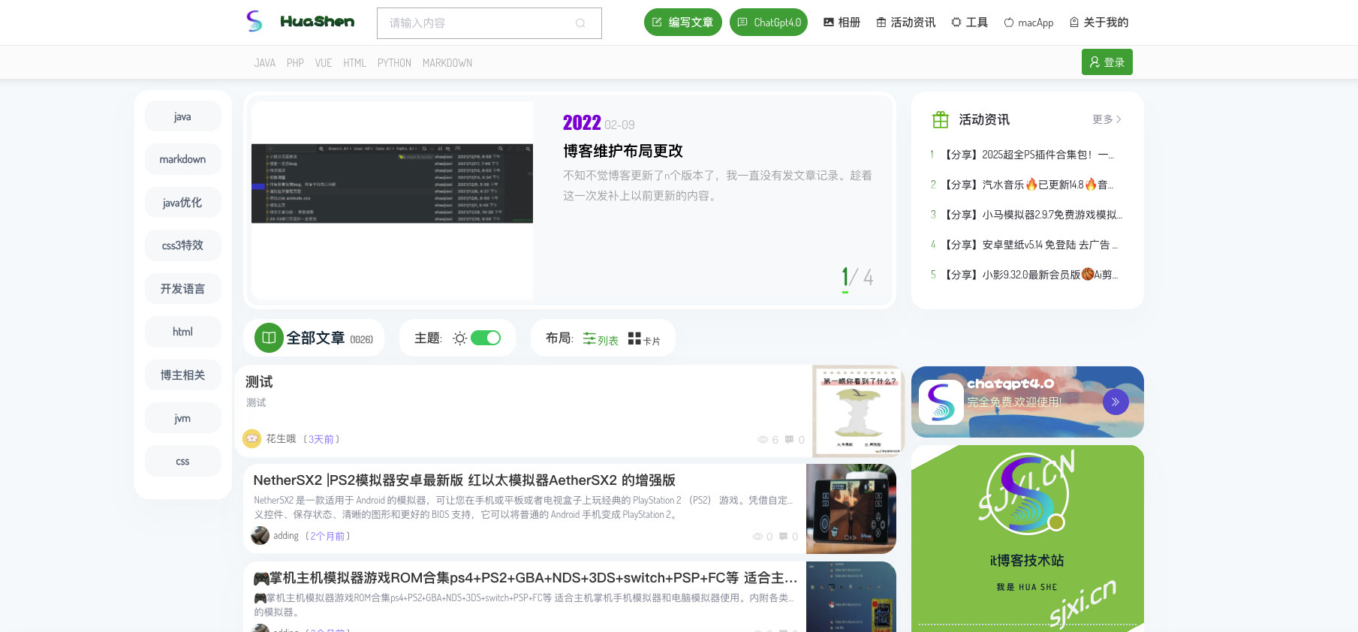Click the gift icon beside 活动资讯

point(940,119)
